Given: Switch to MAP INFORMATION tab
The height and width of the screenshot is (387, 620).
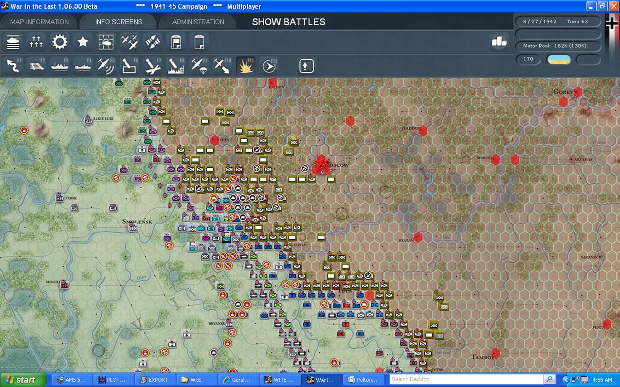Looking at the screenshot, I should click(39, 22).
